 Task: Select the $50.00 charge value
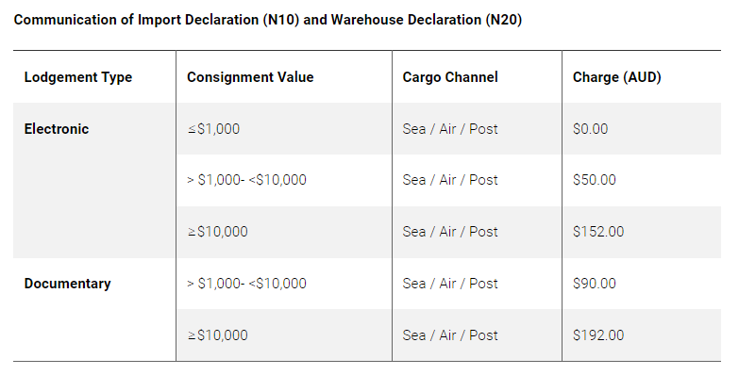[595, 180]
